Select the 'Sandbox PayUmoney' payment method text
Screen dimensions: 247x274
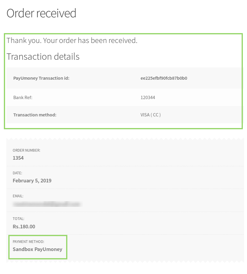pos(38,249)
